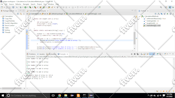
Task: Switch to the Declaration tab
Action: point(51,54)
